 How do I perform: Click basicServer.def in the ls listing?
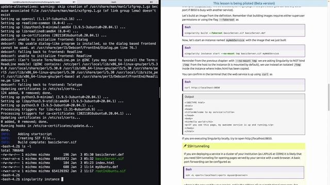pos(109,154)
